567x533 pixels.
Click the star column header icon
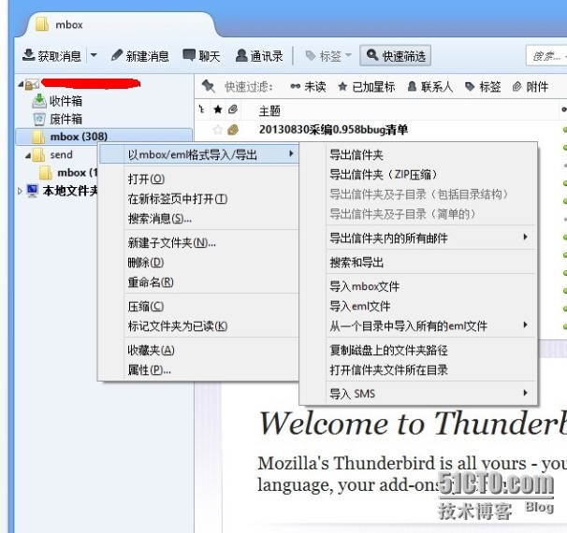coord(218,109)
